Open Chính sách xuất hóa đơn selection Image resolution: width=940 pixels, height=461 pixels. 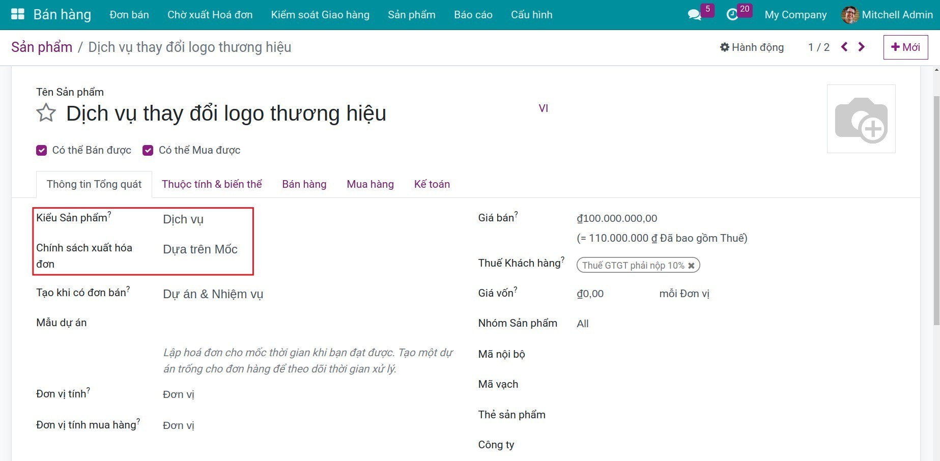(200, 249)
